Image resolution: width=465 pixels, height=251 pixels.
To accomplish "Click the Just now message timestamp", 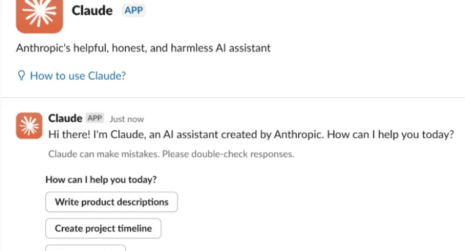I will (x=127, y=119).
